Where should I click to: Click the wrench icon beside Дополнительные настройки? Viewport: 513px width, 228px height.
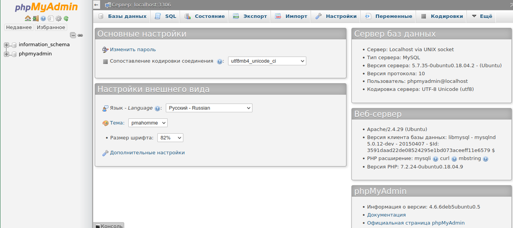(x=105, y=153)
